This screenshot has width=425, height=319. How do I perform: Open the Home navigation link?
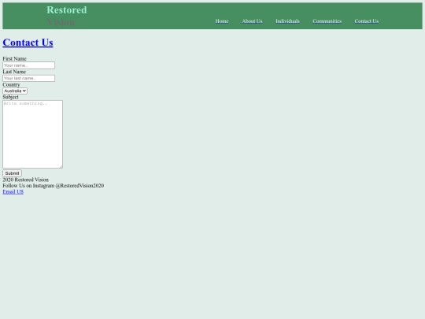click(222, 21)
